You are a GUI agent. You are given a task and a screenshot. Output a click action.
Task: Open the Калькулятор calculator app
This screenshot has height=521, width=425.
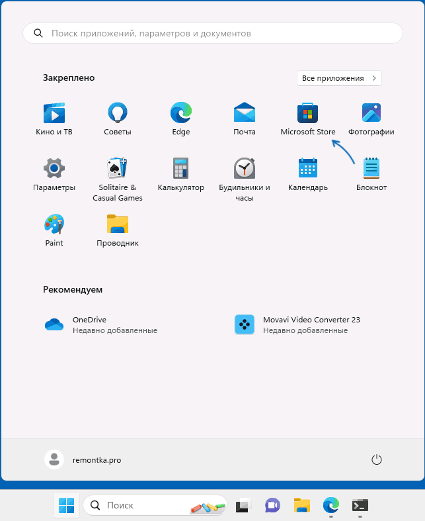[x=181, y=175]
